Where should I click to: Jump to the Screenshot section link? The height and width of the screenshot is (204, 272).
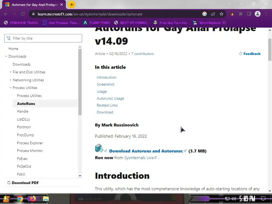(105, 84)
